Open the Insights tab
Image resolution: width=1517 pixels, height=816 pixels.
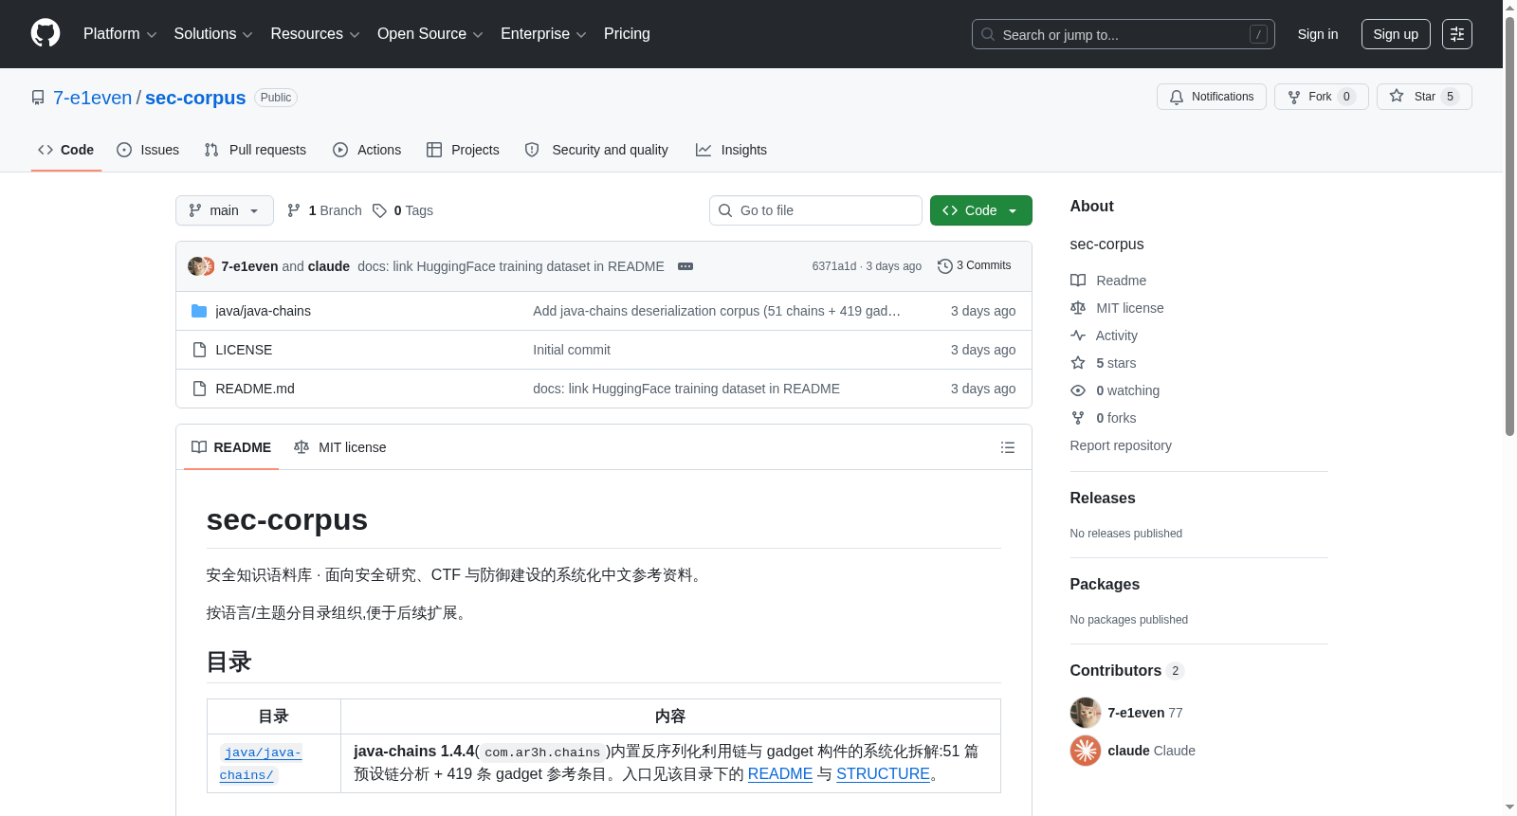pyautogui.click(x=731, y=150)
